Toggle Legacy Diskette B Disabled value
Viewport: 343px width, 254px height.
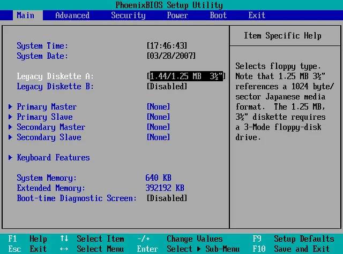(x=167, y=87)
